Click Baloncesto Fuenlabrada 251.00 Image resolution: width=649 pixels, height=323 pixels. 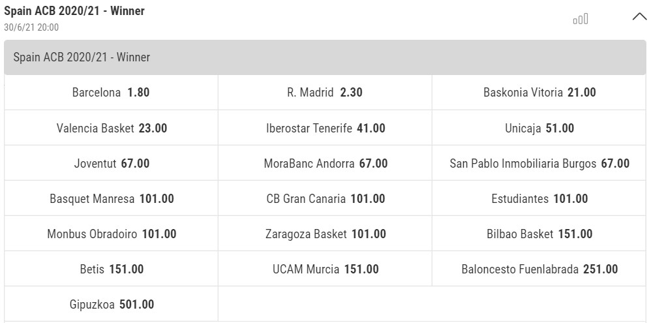tap(539, 269)
